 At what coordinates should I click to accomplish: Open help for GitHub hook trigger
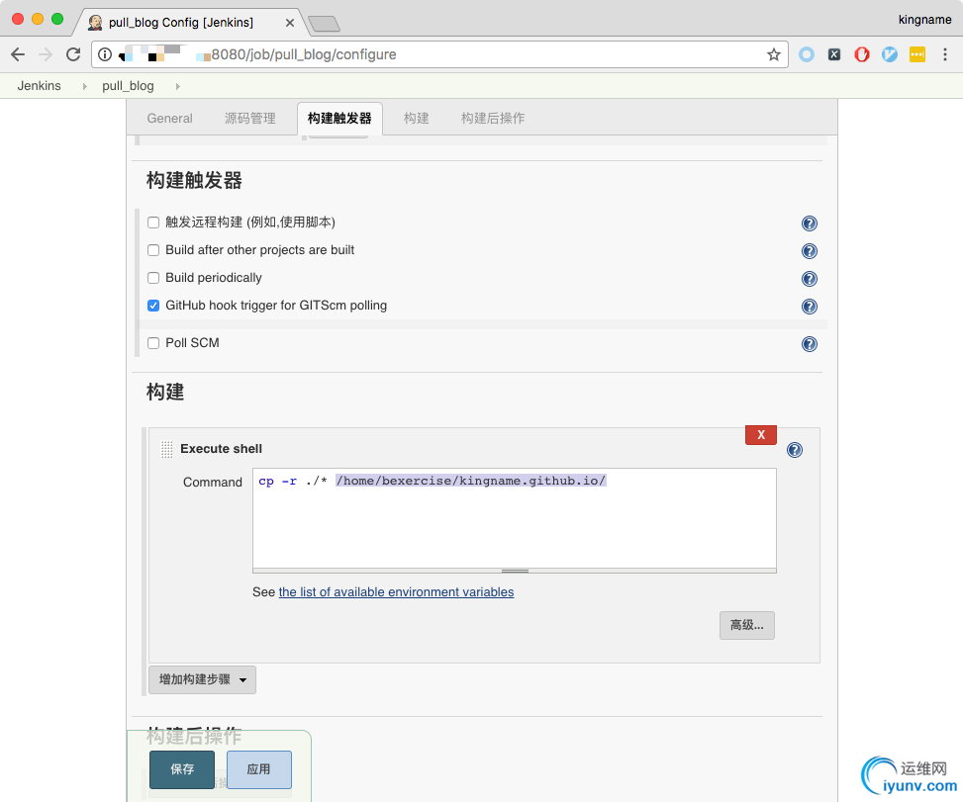(810, 307)
